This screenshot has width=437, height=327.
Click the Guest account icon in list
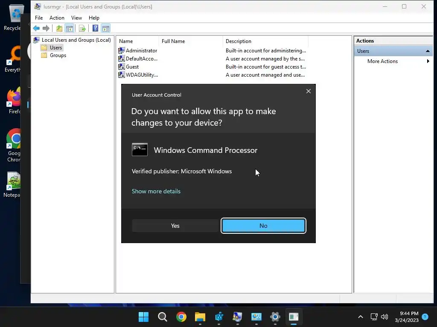[x=121, y=66]
